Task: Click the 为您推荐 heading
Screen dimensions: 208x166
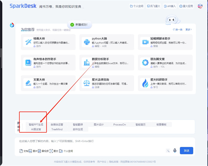Action: click(x=28, y=30)
